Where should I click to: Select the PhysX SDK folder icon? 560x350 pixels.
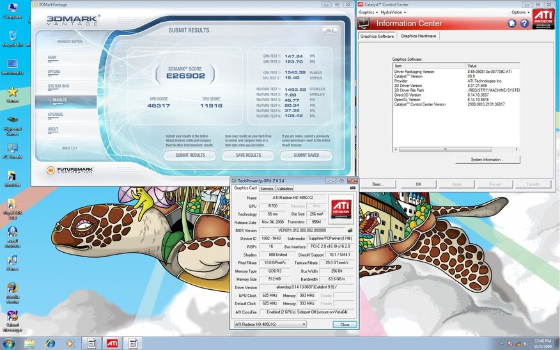point(13,209)
